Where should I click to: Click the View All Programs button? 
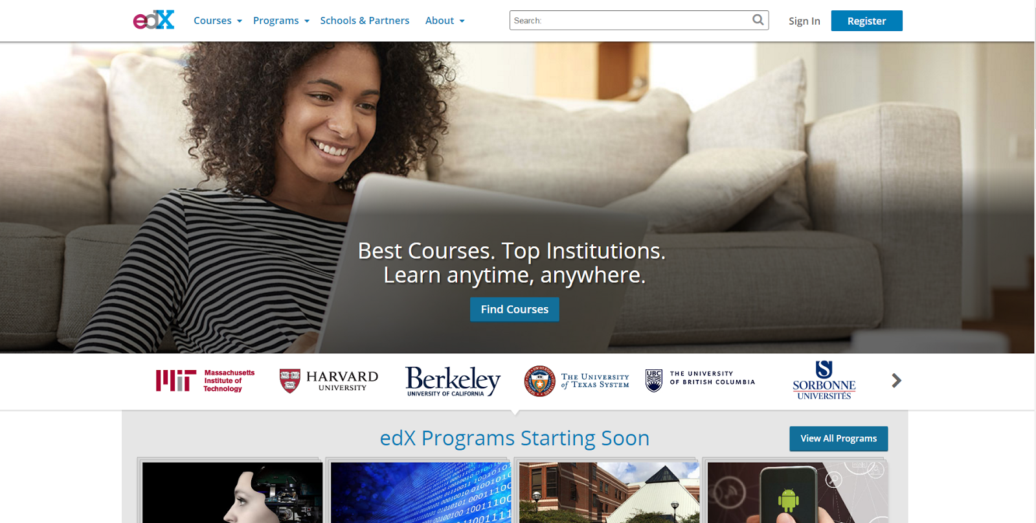[839, 439]
